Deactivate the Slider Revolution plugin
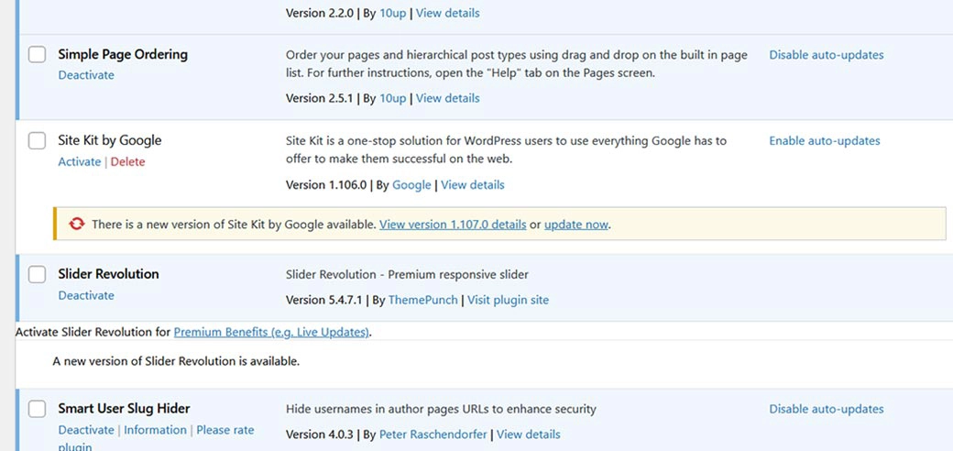 click(x=86, y=295)
